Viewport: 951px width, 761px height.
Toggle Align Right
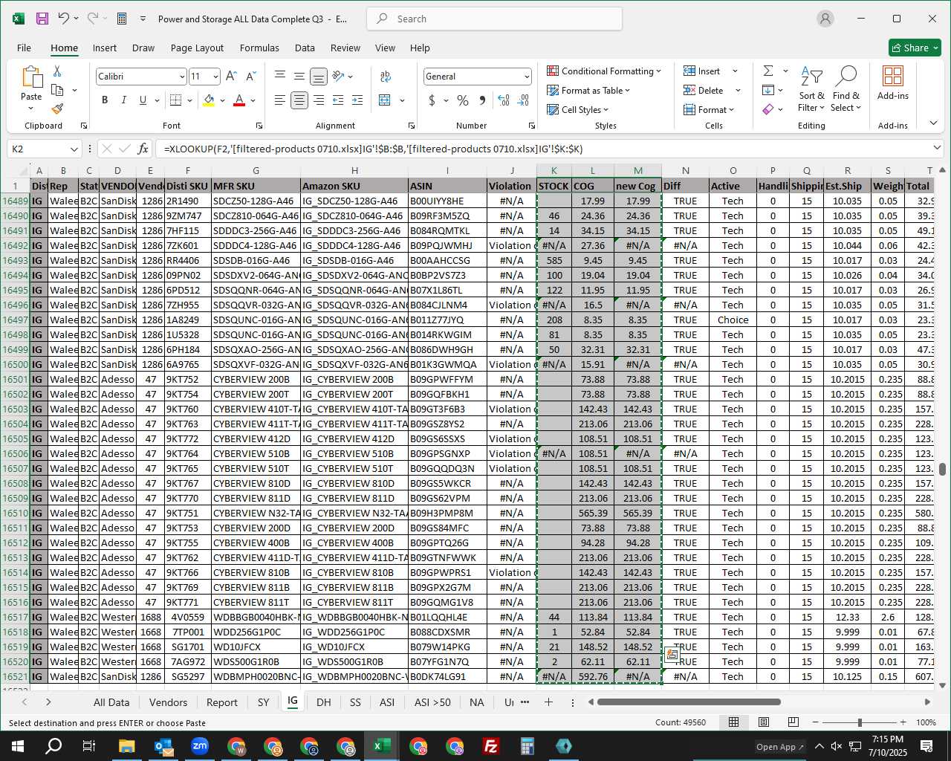(x=319, y=100)
